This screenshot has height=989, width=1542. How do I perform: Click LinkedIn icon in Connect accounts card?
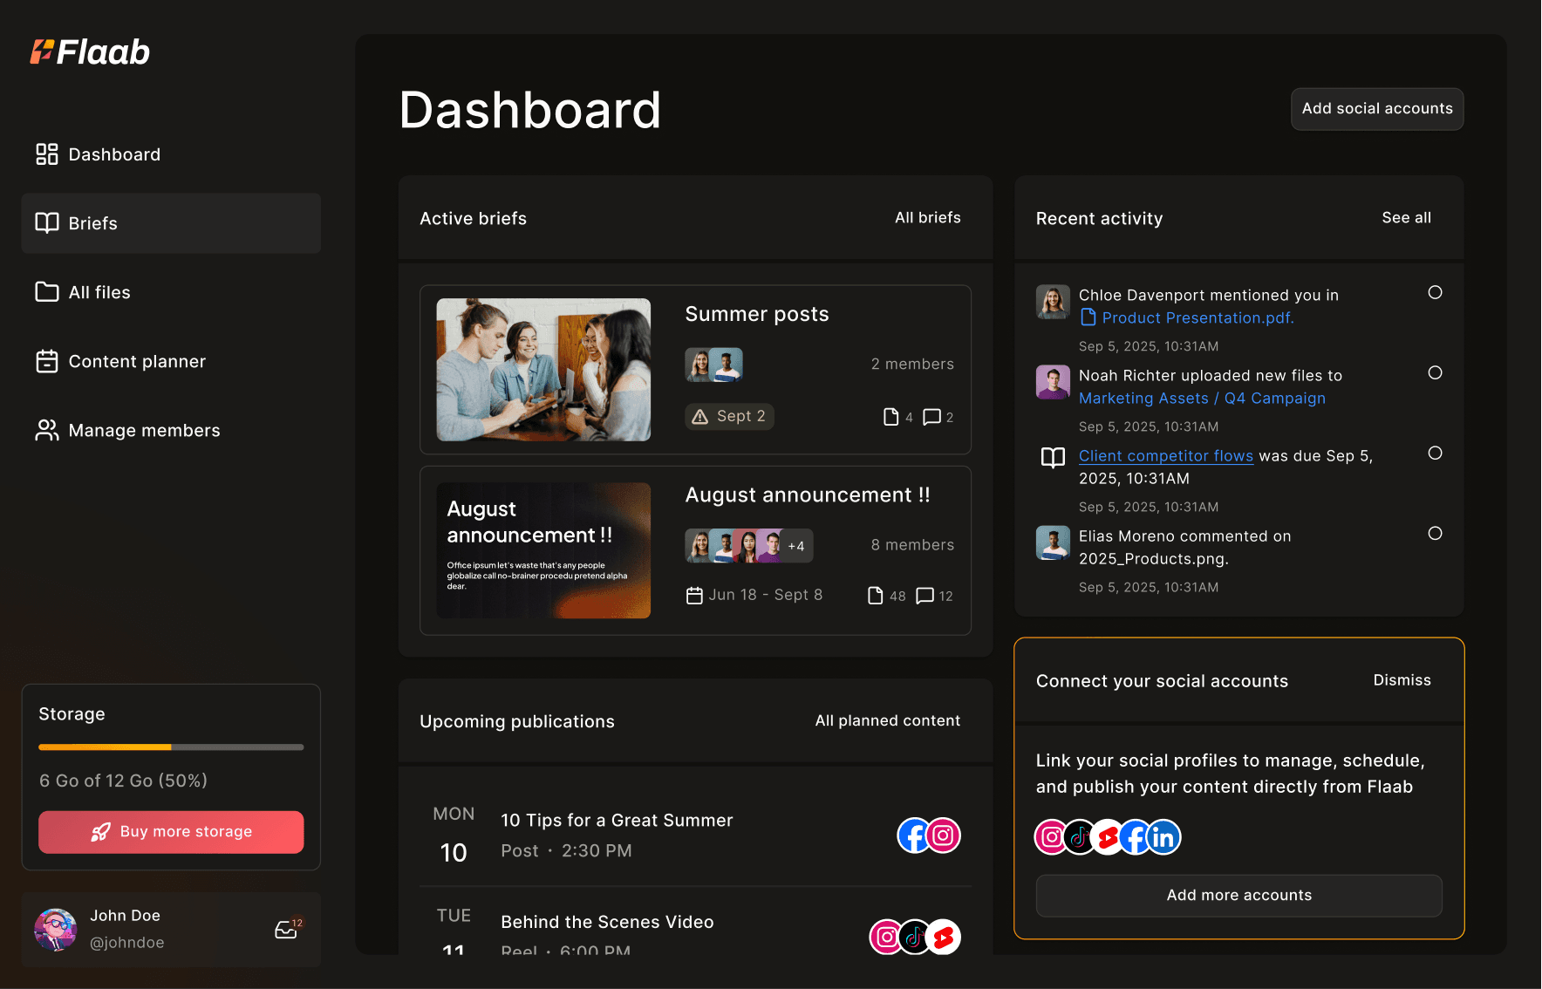pos(1163,837)
